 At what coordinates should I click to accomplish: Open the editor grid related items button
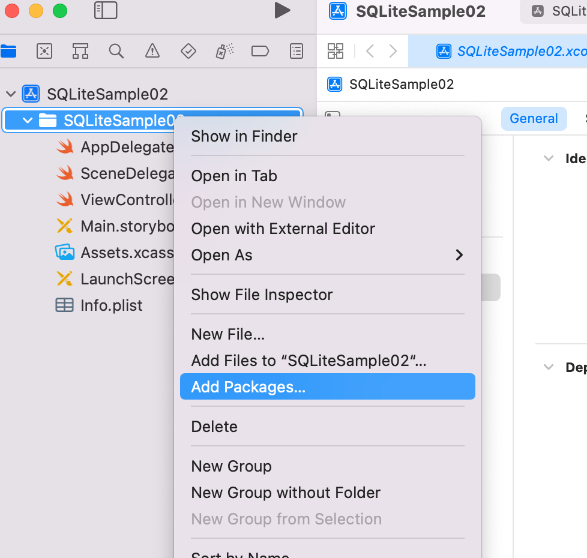point(336,51)
